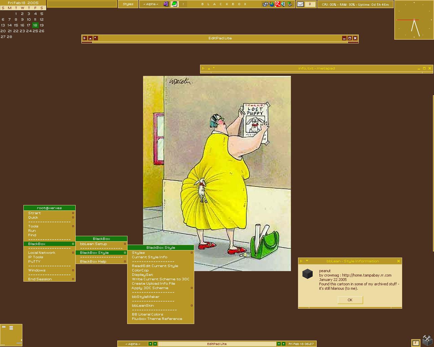Select DisplaySet menu entry
The image size is (434, 347).
(x=161, y=275)
